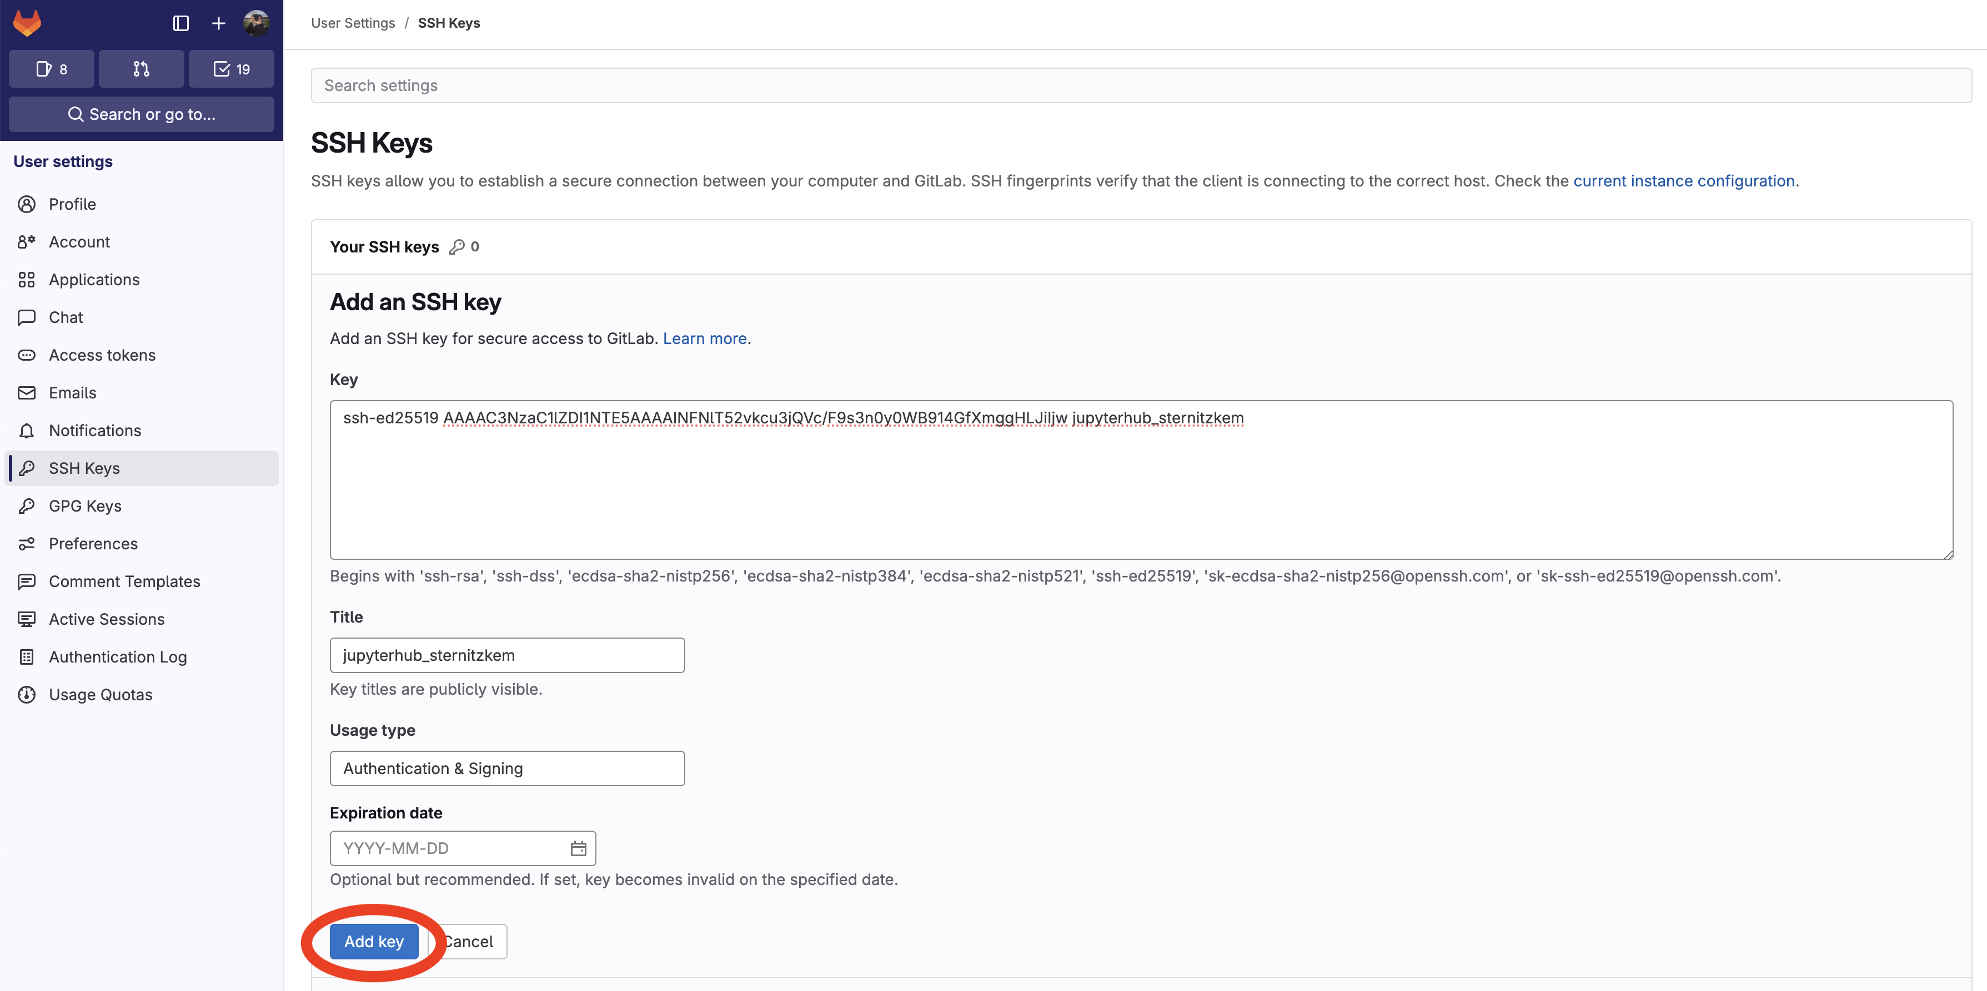Open the Usage type dropdown

click(507, 768)
